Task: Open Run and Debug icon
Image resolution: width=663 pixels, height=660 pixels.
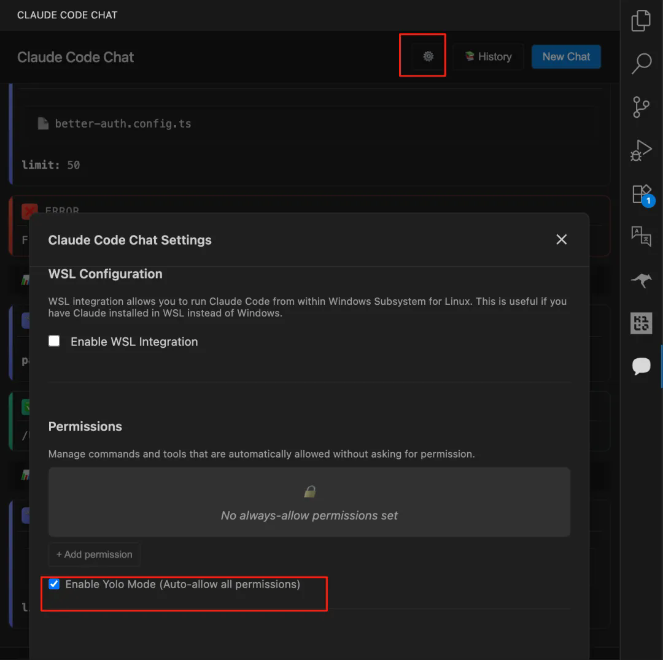Action: point(641,150)
